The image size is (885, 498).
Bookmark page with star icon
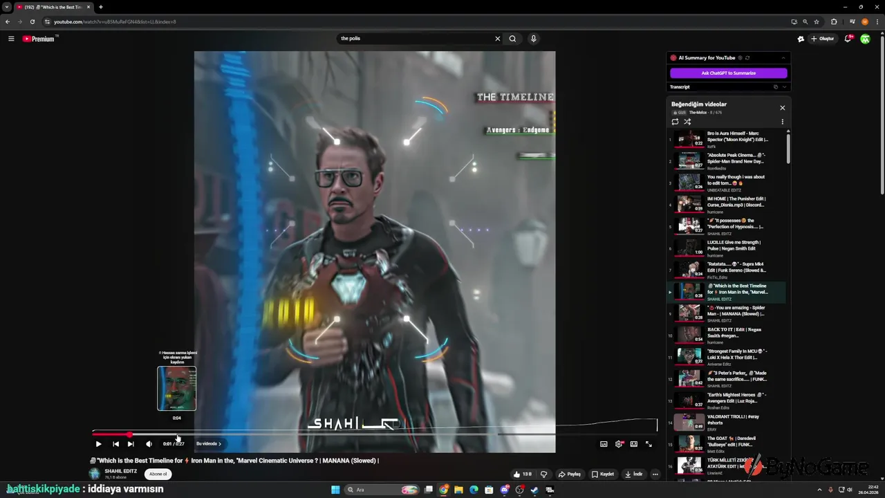817,21
